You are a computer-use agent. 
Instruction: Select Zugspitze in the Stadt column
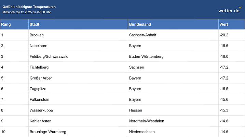(38, 89)
